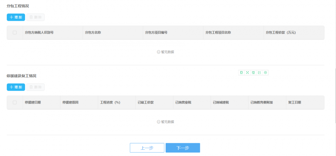
Task: Click 删除 button in 分包工程情况 section
Action: [36, 17]
